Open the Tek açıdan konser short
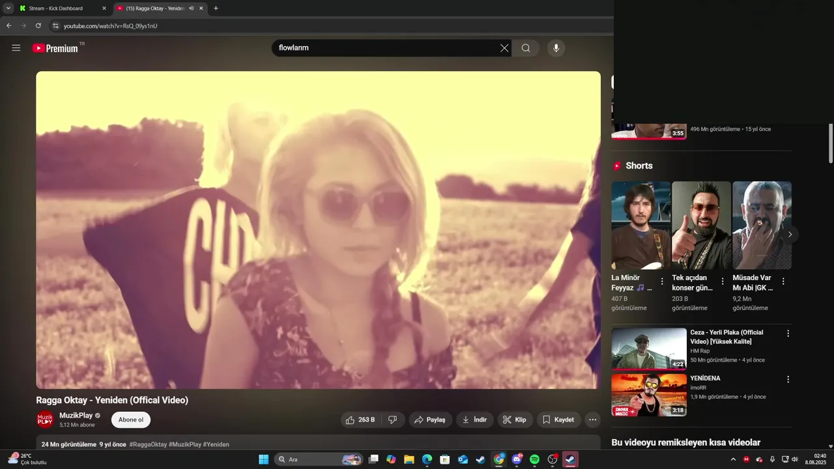This screenshot has height=469, width=834. pyautogui.click(x=701, y=225)
